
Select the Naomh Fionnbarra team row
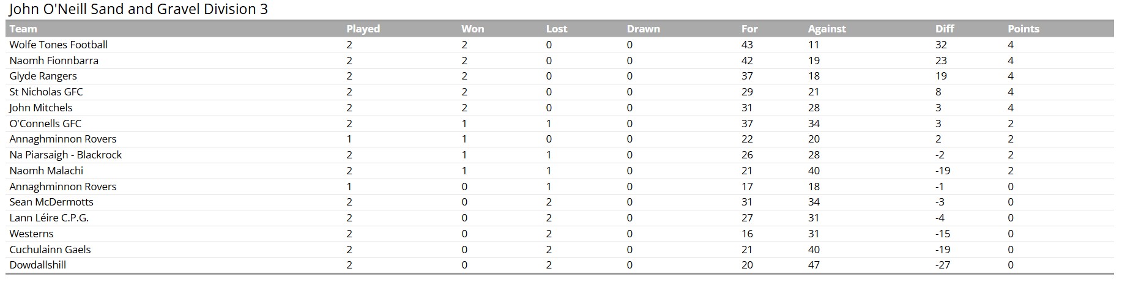(x=54, y=61)
